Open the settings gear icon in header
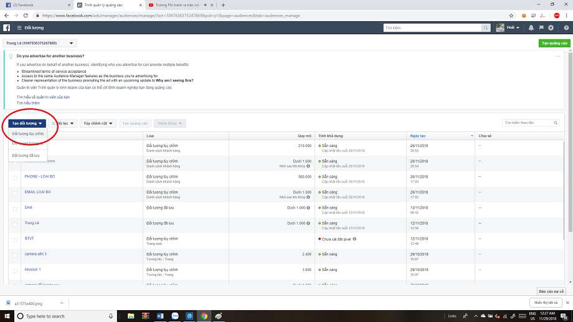The width and height of the screenshot is (573, 322). point(550,28)
